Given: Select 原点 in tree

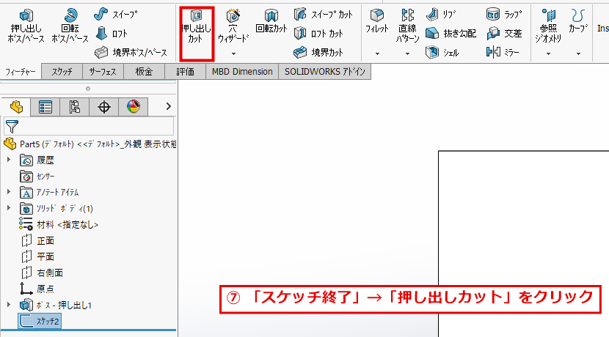Looking at the screenshot, I should coord(37,289).
